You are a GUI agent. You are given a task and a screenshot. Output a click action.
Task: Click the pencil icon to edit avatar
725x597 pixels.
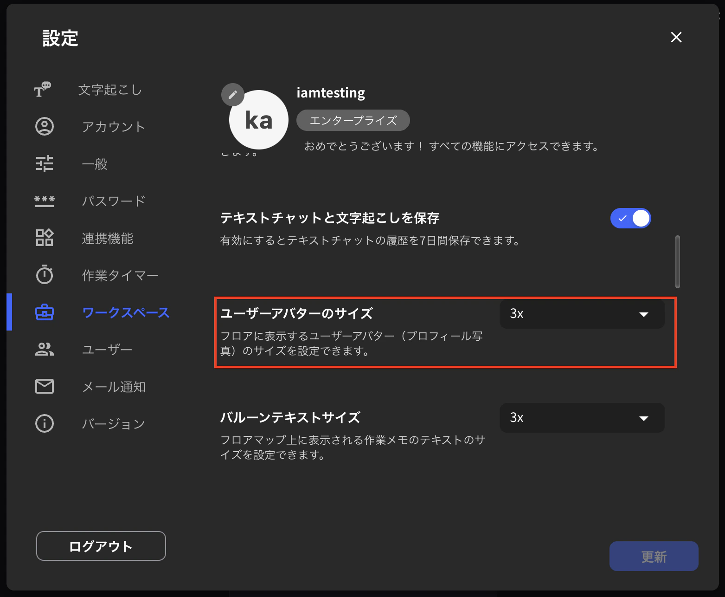tap(232, 95)
